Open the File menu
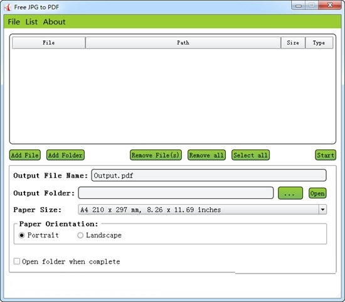This screenshot has height=302, width=345. (14, 22)
